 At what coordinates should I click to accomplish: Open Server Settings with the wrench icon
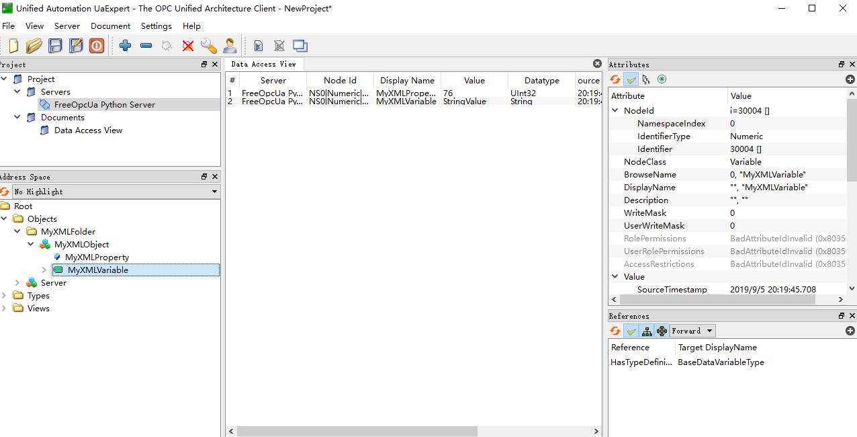208,46
